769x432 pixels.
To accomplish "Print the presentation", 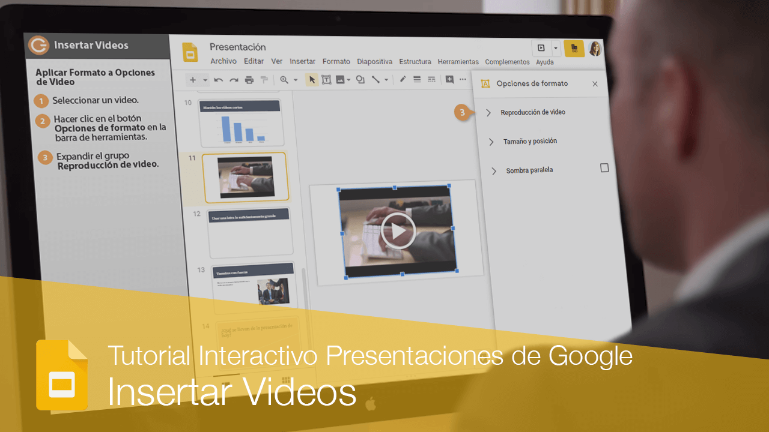I will pos(249,80).
